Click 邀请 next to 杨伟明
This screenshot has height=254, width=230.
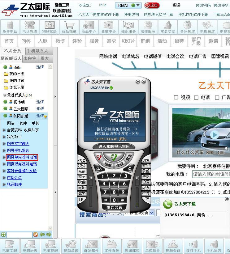(x=40, y=102)
